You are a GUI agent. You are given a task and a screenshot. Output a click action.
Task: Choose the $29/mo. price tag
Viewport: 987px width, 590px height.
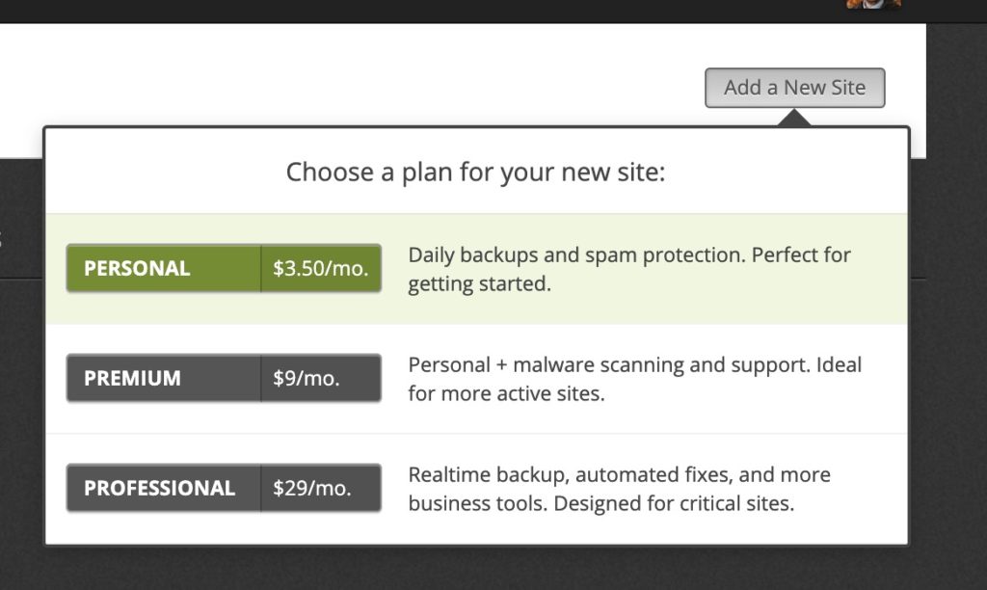pyautogui.click(x=321, y=488)
